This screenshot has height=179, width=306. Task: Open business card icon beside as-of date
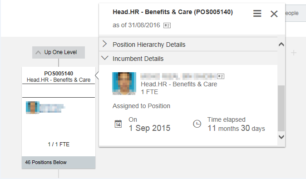pos(167,25)
